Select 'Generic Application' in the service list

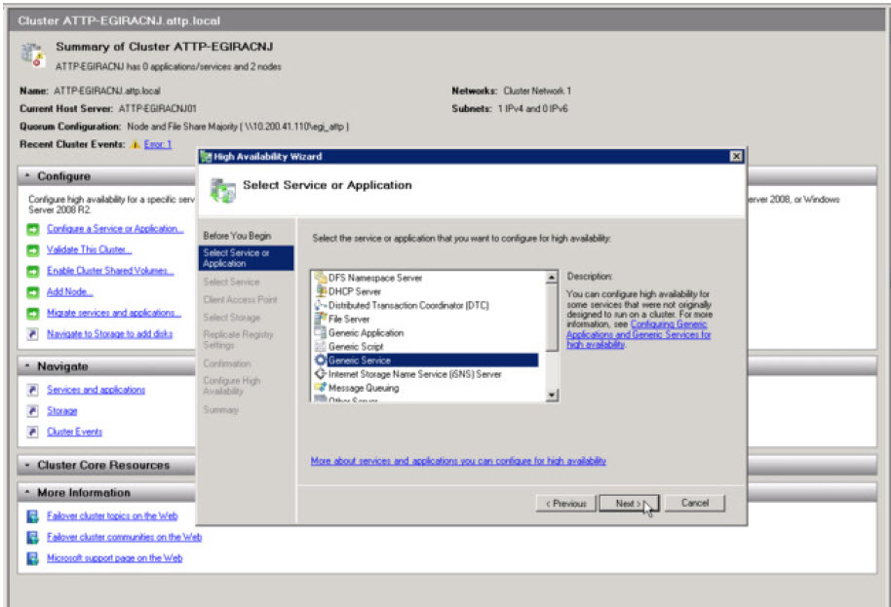[366, 333]
